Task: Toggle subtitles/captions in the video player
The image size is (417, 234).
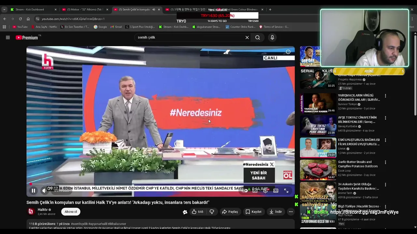Action: [x=255, y=191]
